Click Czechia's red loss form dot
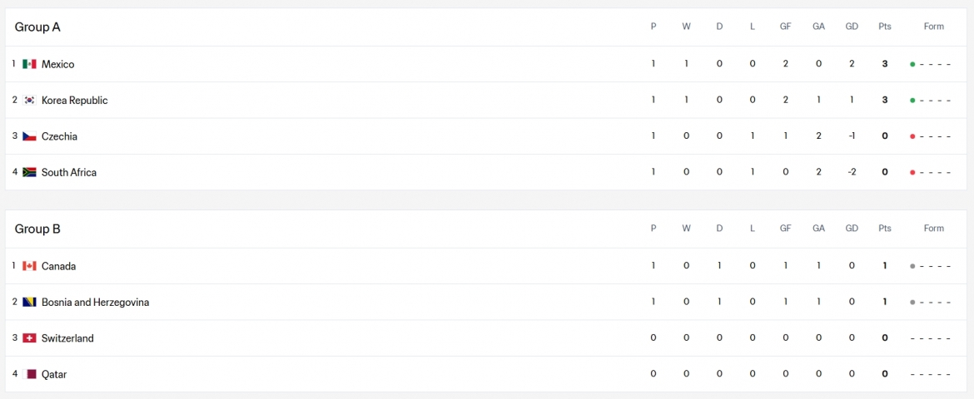Viewport: 974px width, 399px height. (x=912, y=135)
